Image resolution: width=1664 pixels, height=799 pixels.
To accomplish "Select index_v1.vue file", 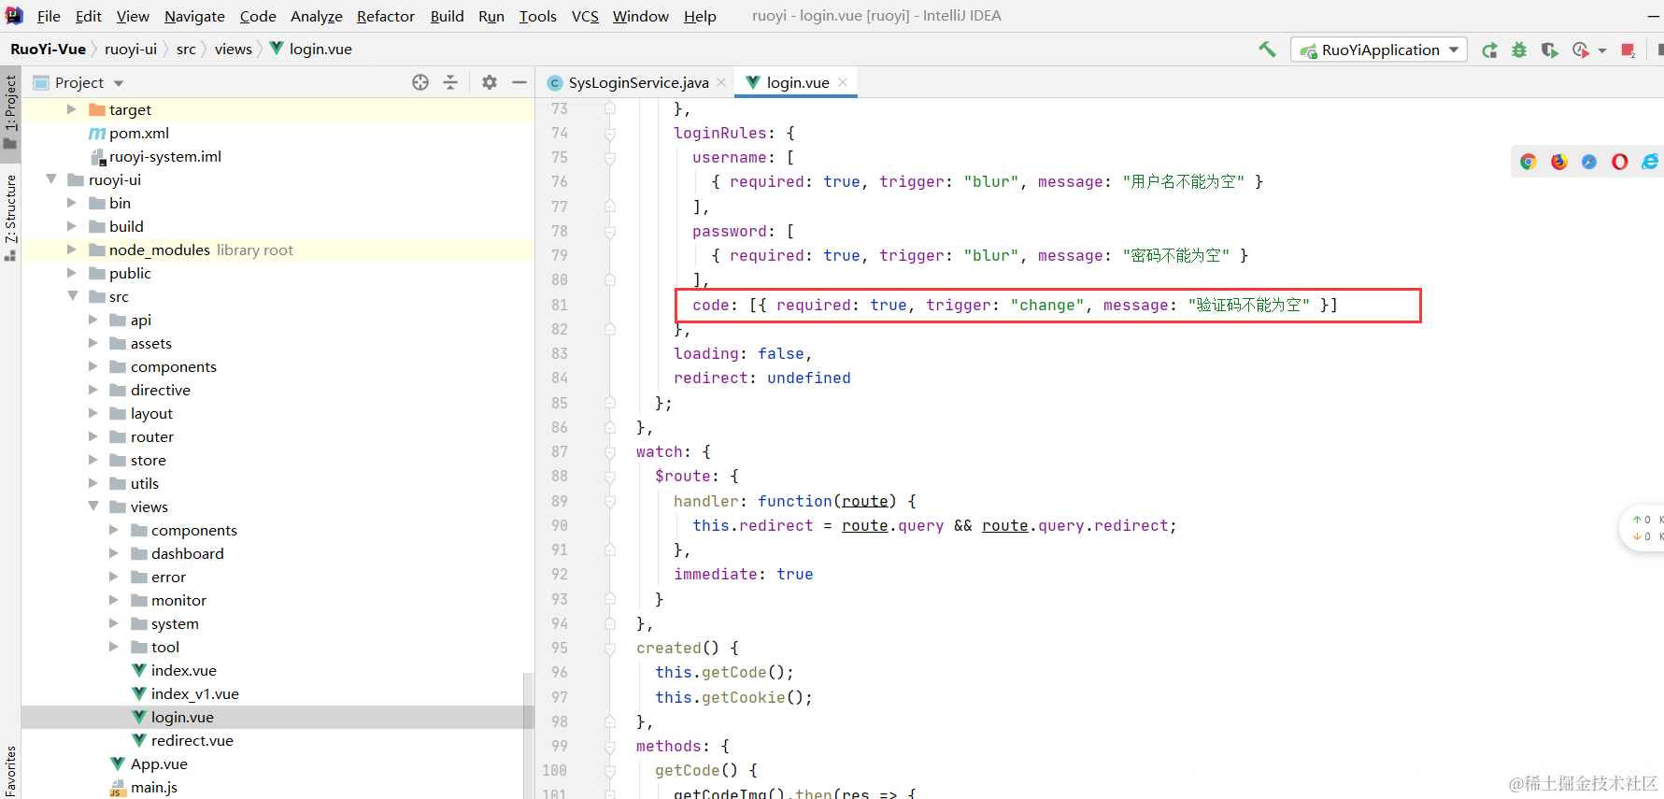I will (194, 693).
